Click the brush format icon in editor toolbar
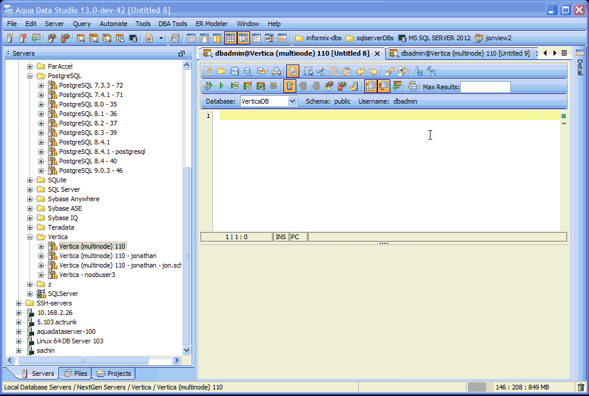The image size is (589, 396). tap(390, 71)
